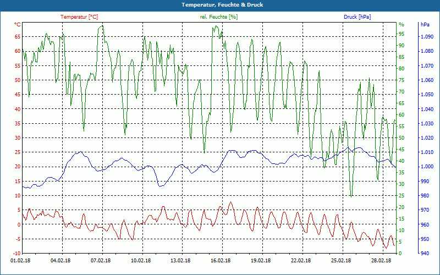Click '70' on the green humidity axis
Image resolution: width=440 pixels, height=275 pixels.
point(402,92)
